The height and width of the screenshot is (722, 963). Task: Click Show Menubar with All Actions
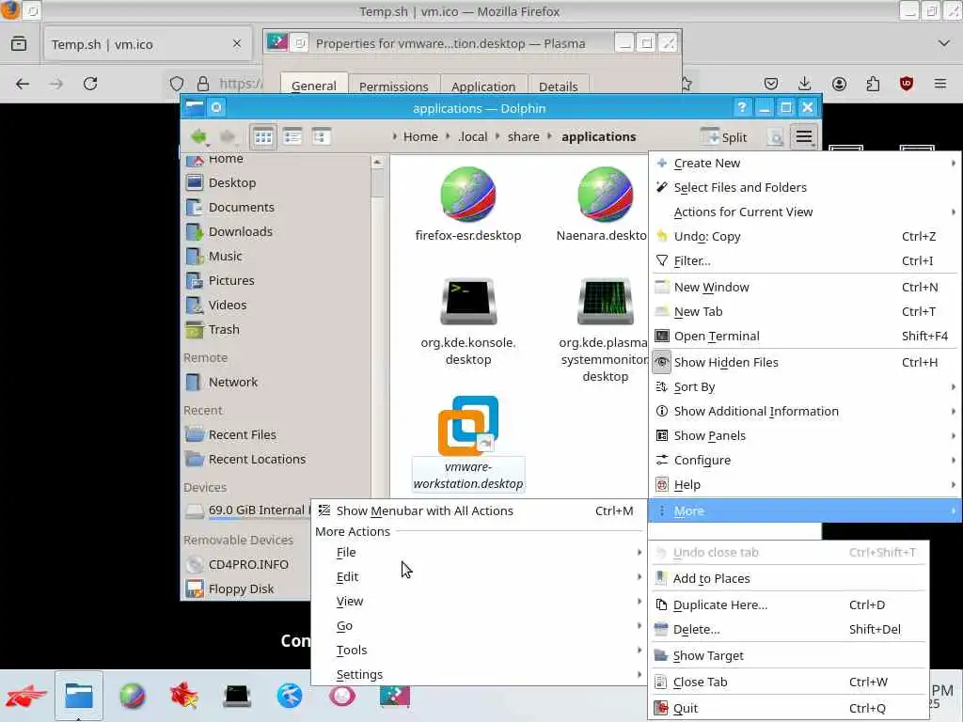point(479,510)
